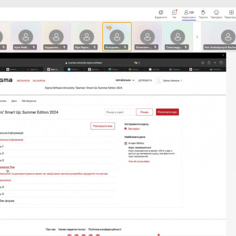Raise hand with the Підняти icon
The image size is (236, 236).
click(x=203, y=12)
